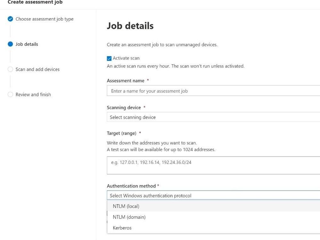Open the Scanning device dropdown
This screenshot has height=240, width=320.
(213, 117)
